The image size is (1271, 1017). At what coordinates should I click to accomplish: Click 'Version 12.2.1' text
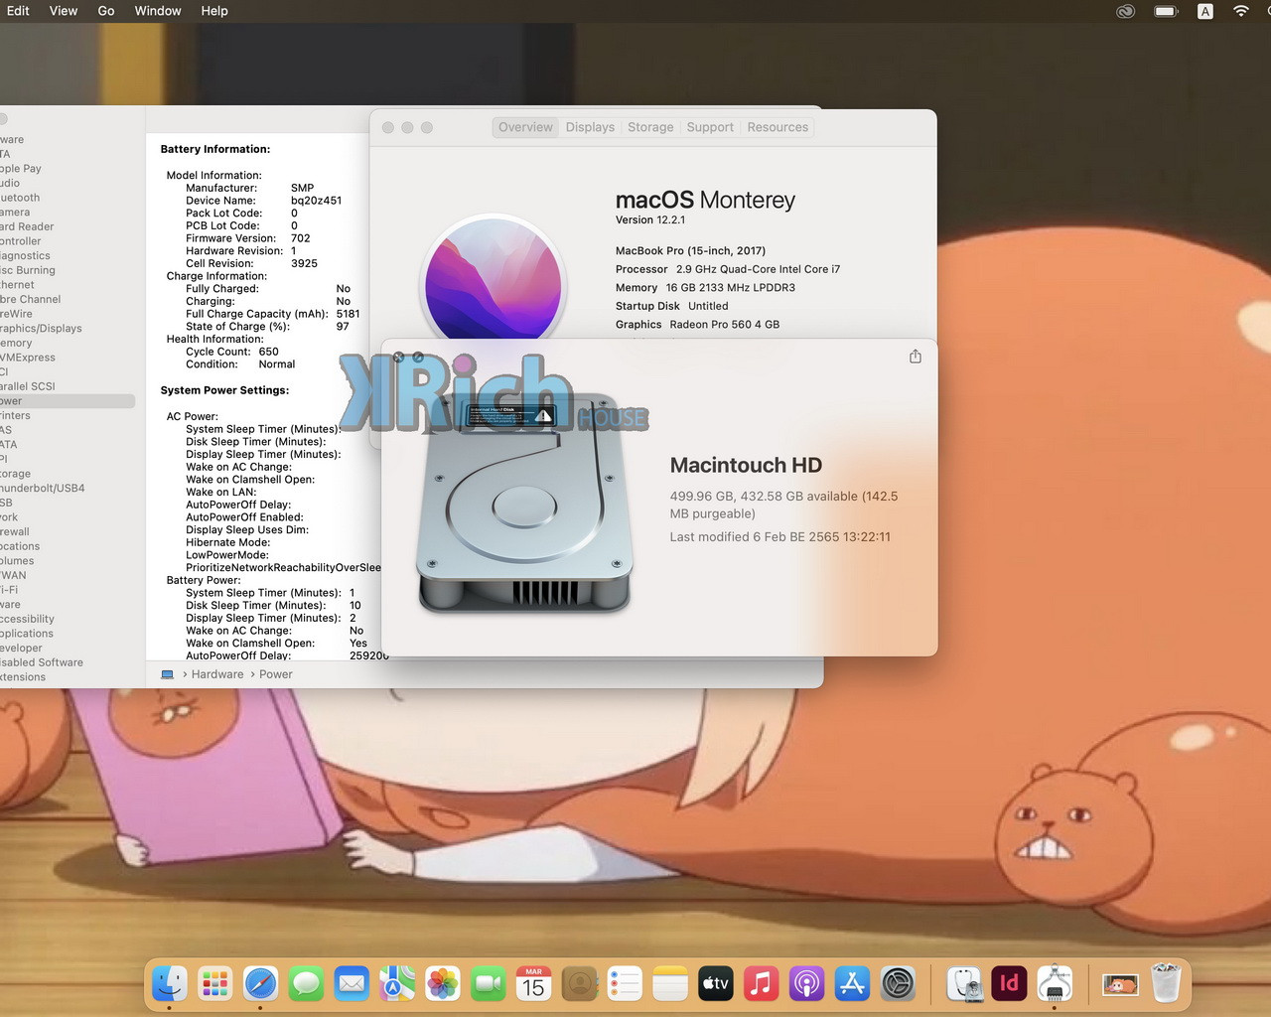(x=650, y=220)
